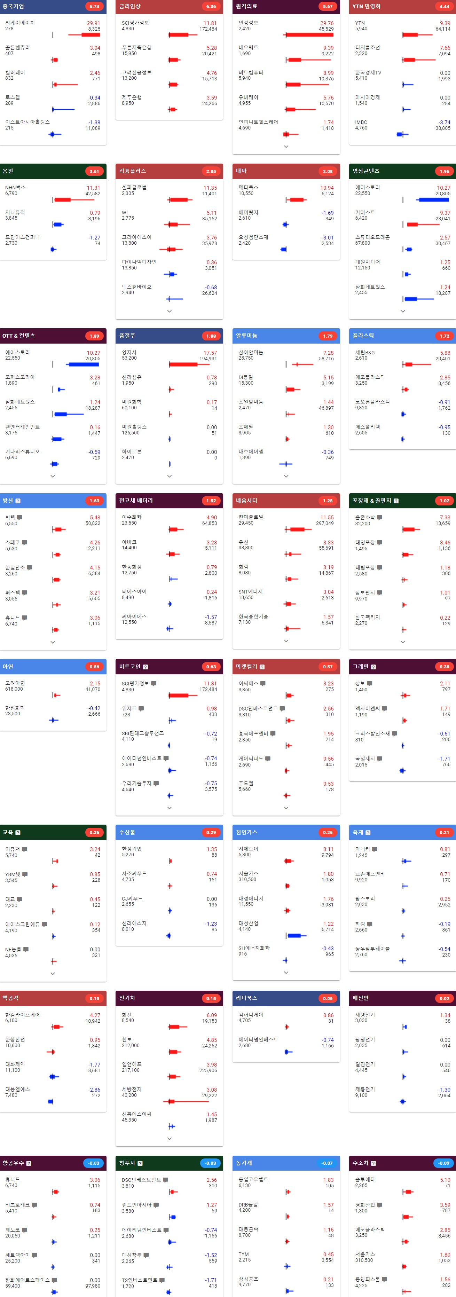Click the 3.61 badge on 음원

click(x=94, y=171)
